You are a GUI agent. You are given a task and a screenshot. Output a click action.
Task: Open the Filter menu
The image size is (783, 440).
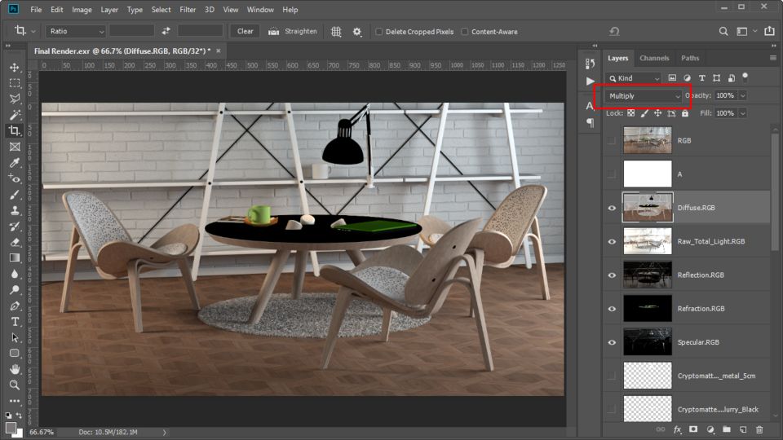click(x=188, y=10)
